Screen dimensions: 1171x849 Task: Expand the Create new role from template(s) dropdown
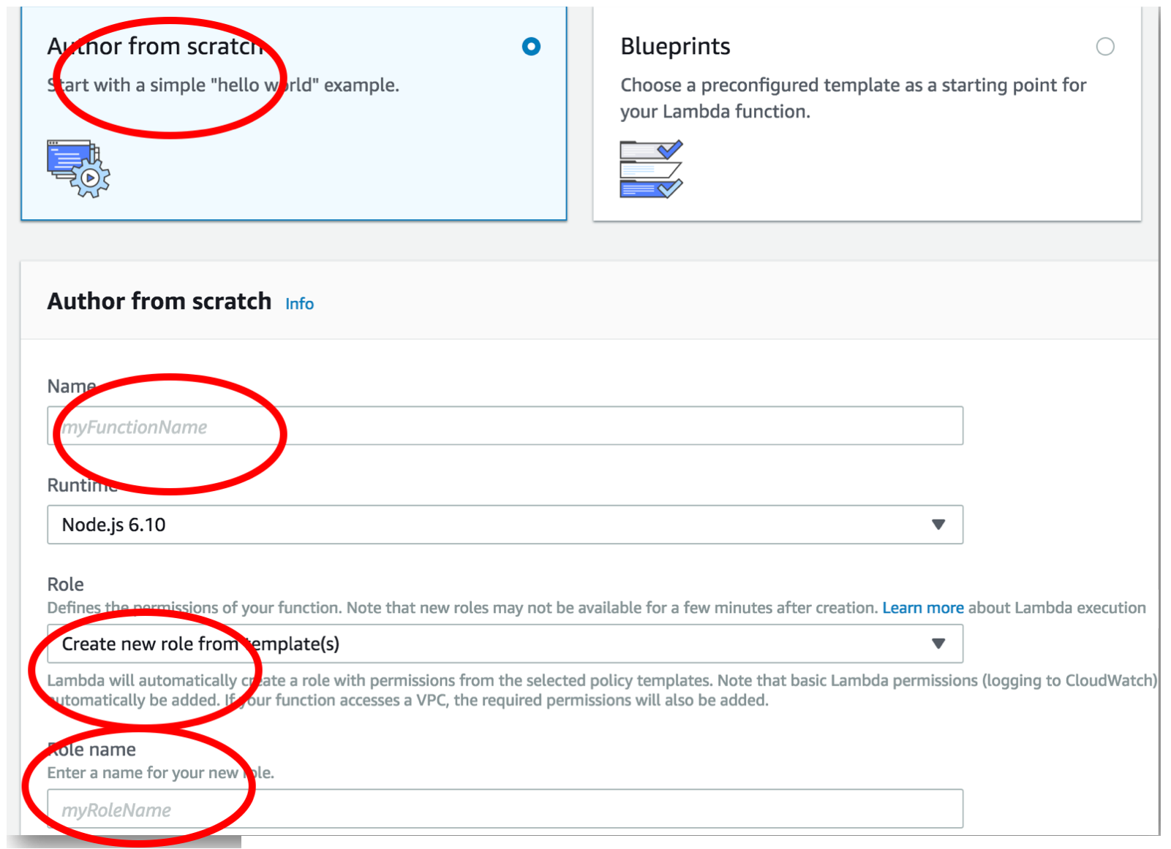(x=505, y=644)
